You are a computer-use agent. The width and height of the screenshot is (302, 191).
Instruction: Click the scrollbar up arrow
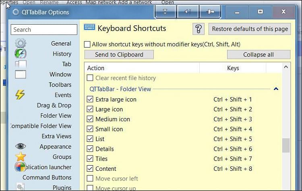click(x=286, y=67)
